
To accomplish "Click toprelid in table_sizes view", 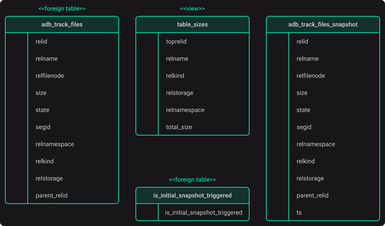I will pos(176,42).
